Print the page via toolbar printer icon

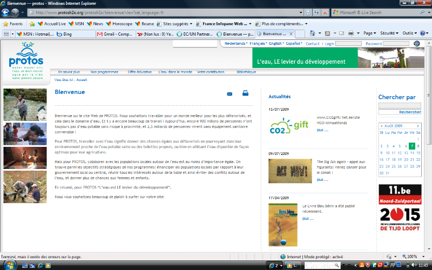click(x=350, y=33)
